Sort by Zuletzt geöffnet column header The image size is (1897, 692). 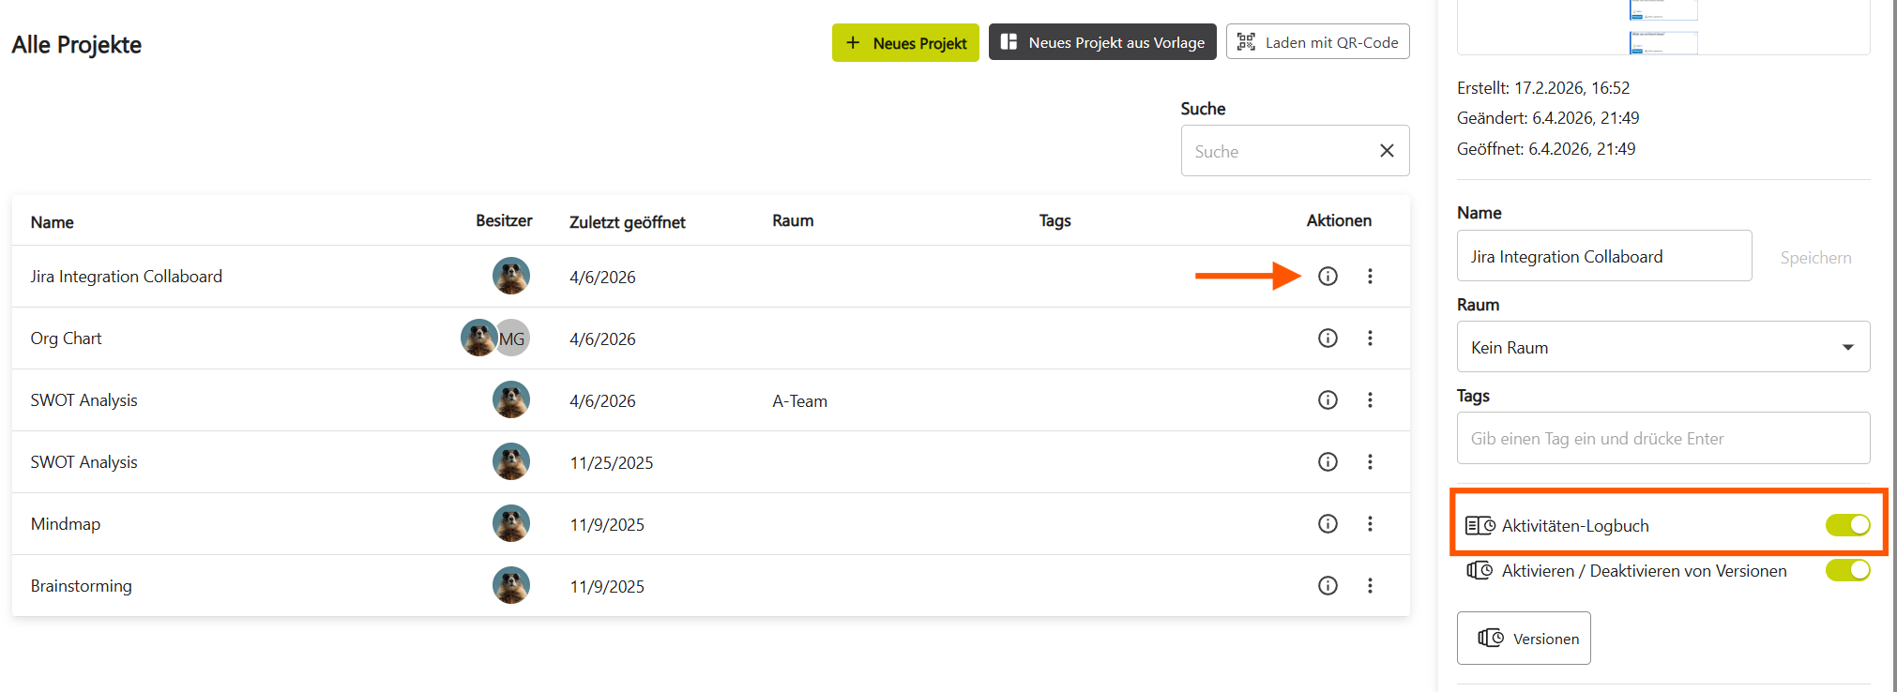pyautogui.click(x=627, y=222)
